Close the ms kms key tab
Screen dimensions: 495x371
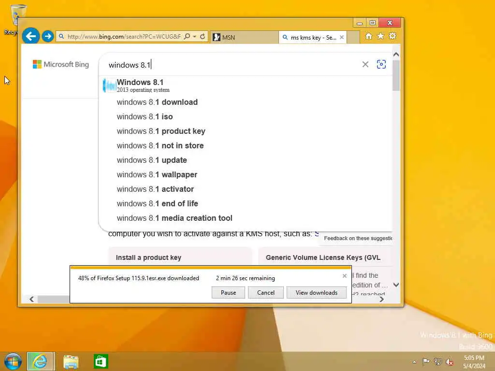[x=342, y=37]
